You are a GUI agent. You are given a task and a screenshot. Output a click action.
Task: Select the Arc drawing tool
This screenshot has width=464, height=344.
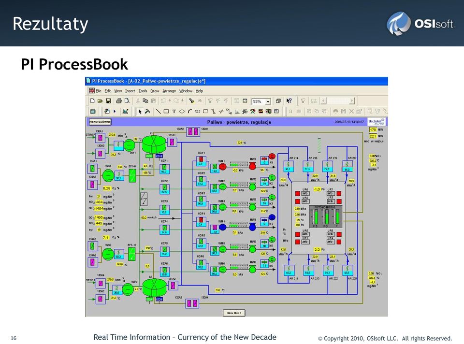[x=189, y=112]
